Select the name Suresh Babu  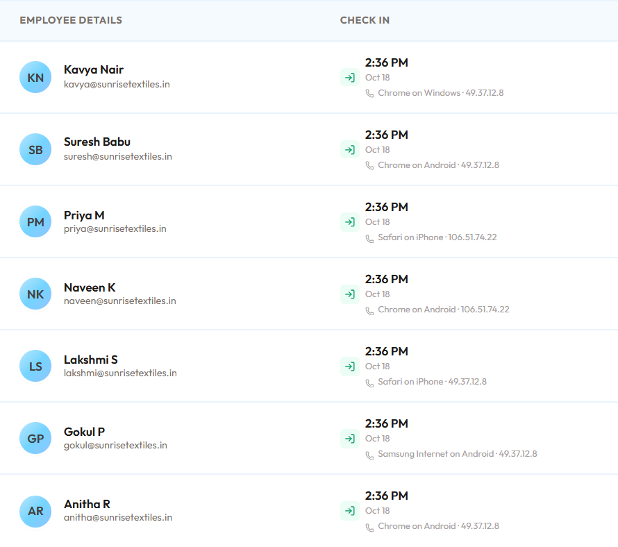pos(97,142)
